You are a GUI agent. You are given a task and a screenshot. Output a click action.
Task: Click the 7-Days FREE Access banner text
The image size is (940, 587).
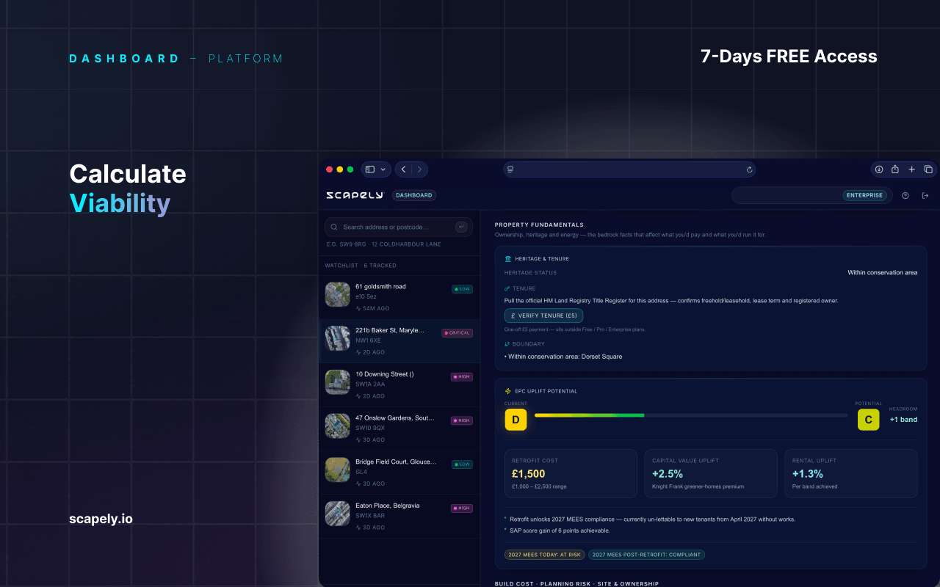(789, 56)
